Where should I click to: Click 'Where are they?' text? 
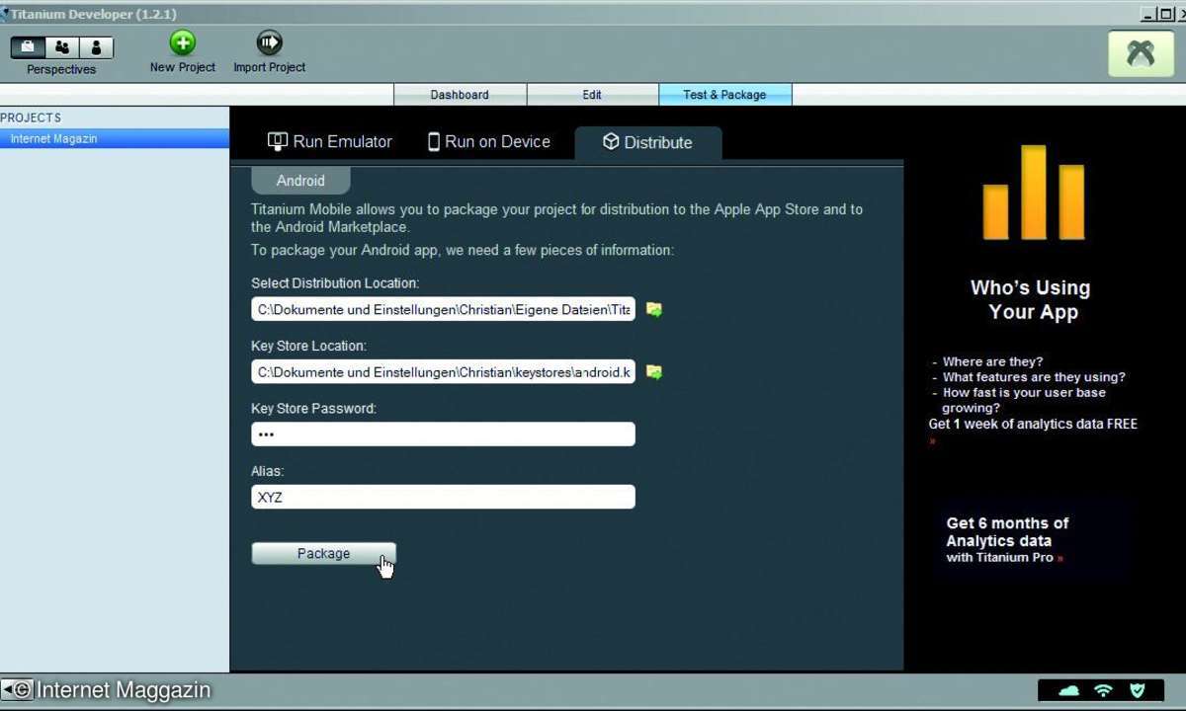992,361
